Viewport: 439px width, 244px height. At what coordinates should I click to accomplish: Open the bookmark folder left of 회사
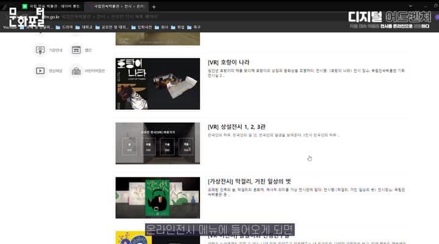pos(141,27)
